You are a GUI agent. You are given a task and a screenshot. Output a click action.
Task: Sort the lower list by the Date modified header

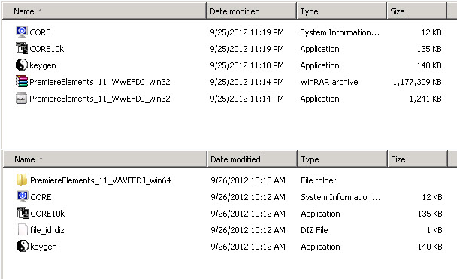pyautogui.click(x=253, y=159)
